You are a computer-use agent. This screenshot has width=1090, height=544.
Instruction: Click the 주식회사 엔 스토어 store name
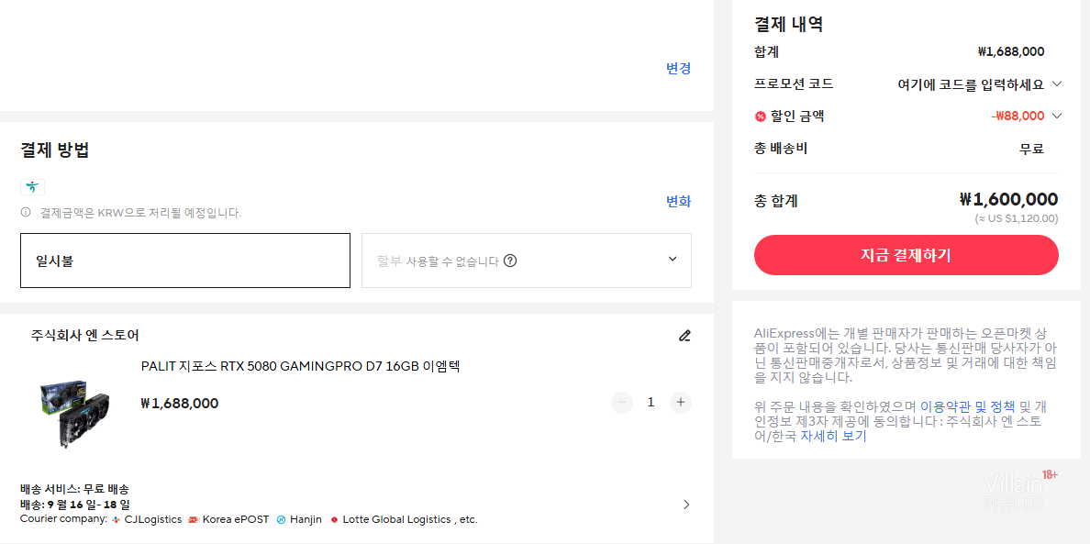click(x=85, y=335)
